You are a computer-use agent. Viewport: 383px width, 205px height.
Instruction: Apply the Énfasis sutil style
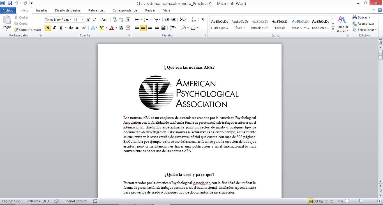[260, 24]
